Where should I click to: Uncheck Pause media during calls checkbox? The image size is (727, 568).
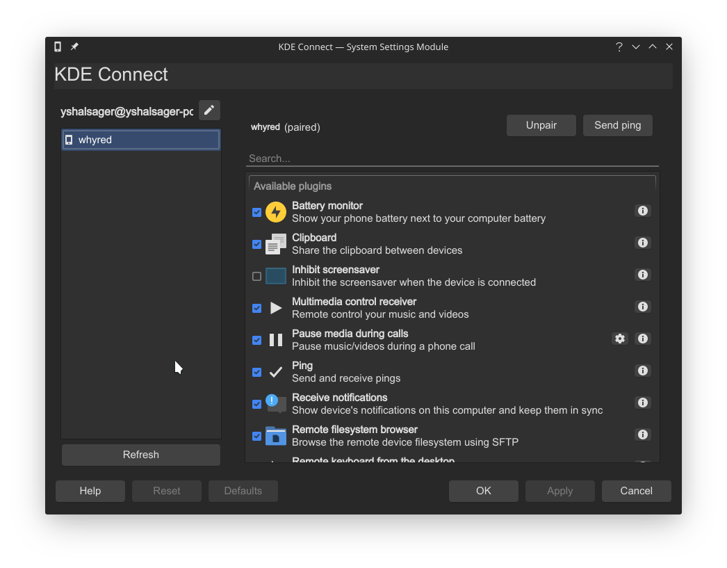click(x=257, y=341)
